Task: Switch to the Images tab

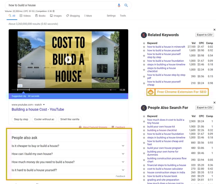Action: click(56, 16)
